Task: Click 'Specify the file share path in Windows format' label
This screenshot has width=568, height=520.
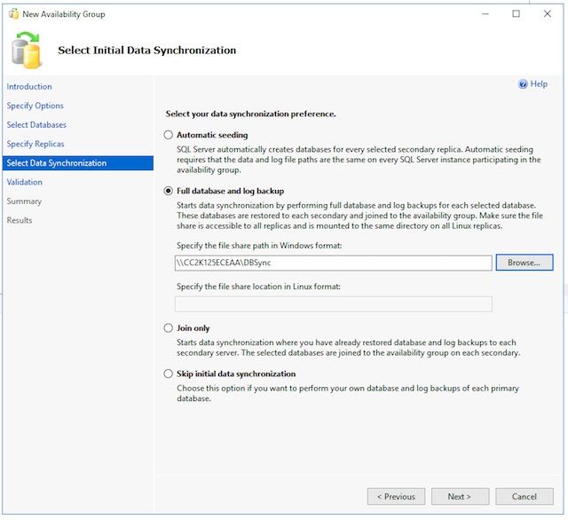Action: [259, 246]
